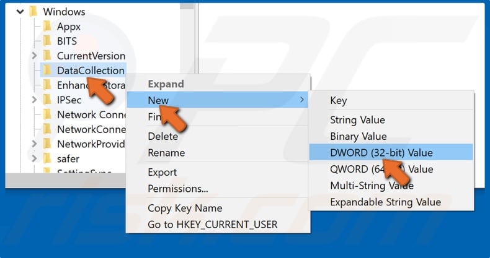Select the safer key label
Viewport: 490px width, 258px height.
click(68, 159)
